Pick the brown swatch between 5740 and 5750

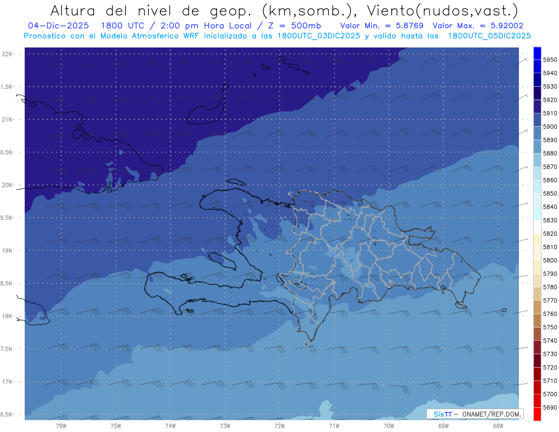[x=537, y=334]
